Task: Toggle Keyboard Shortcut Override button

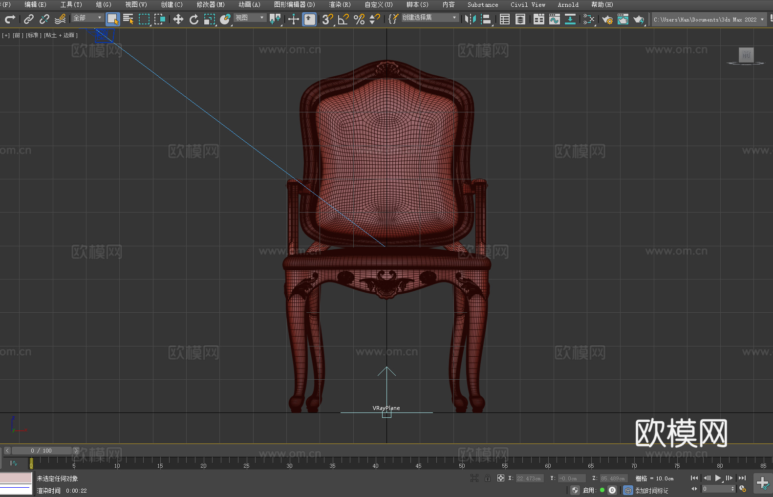Action: click(x=309, y=19)
